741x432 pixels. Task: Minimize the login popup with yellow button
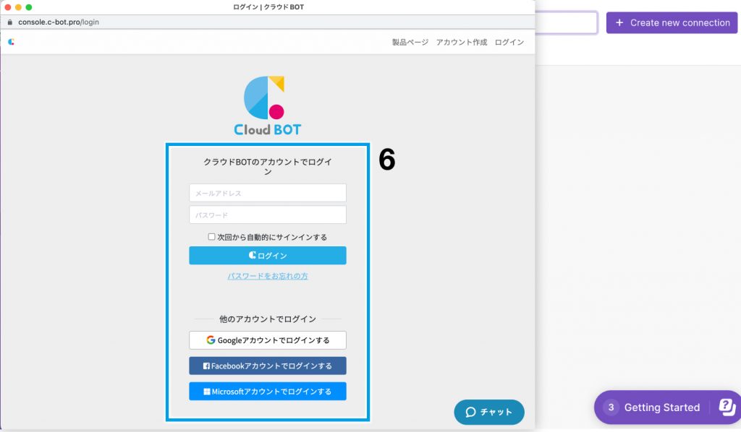click(18, 7)
